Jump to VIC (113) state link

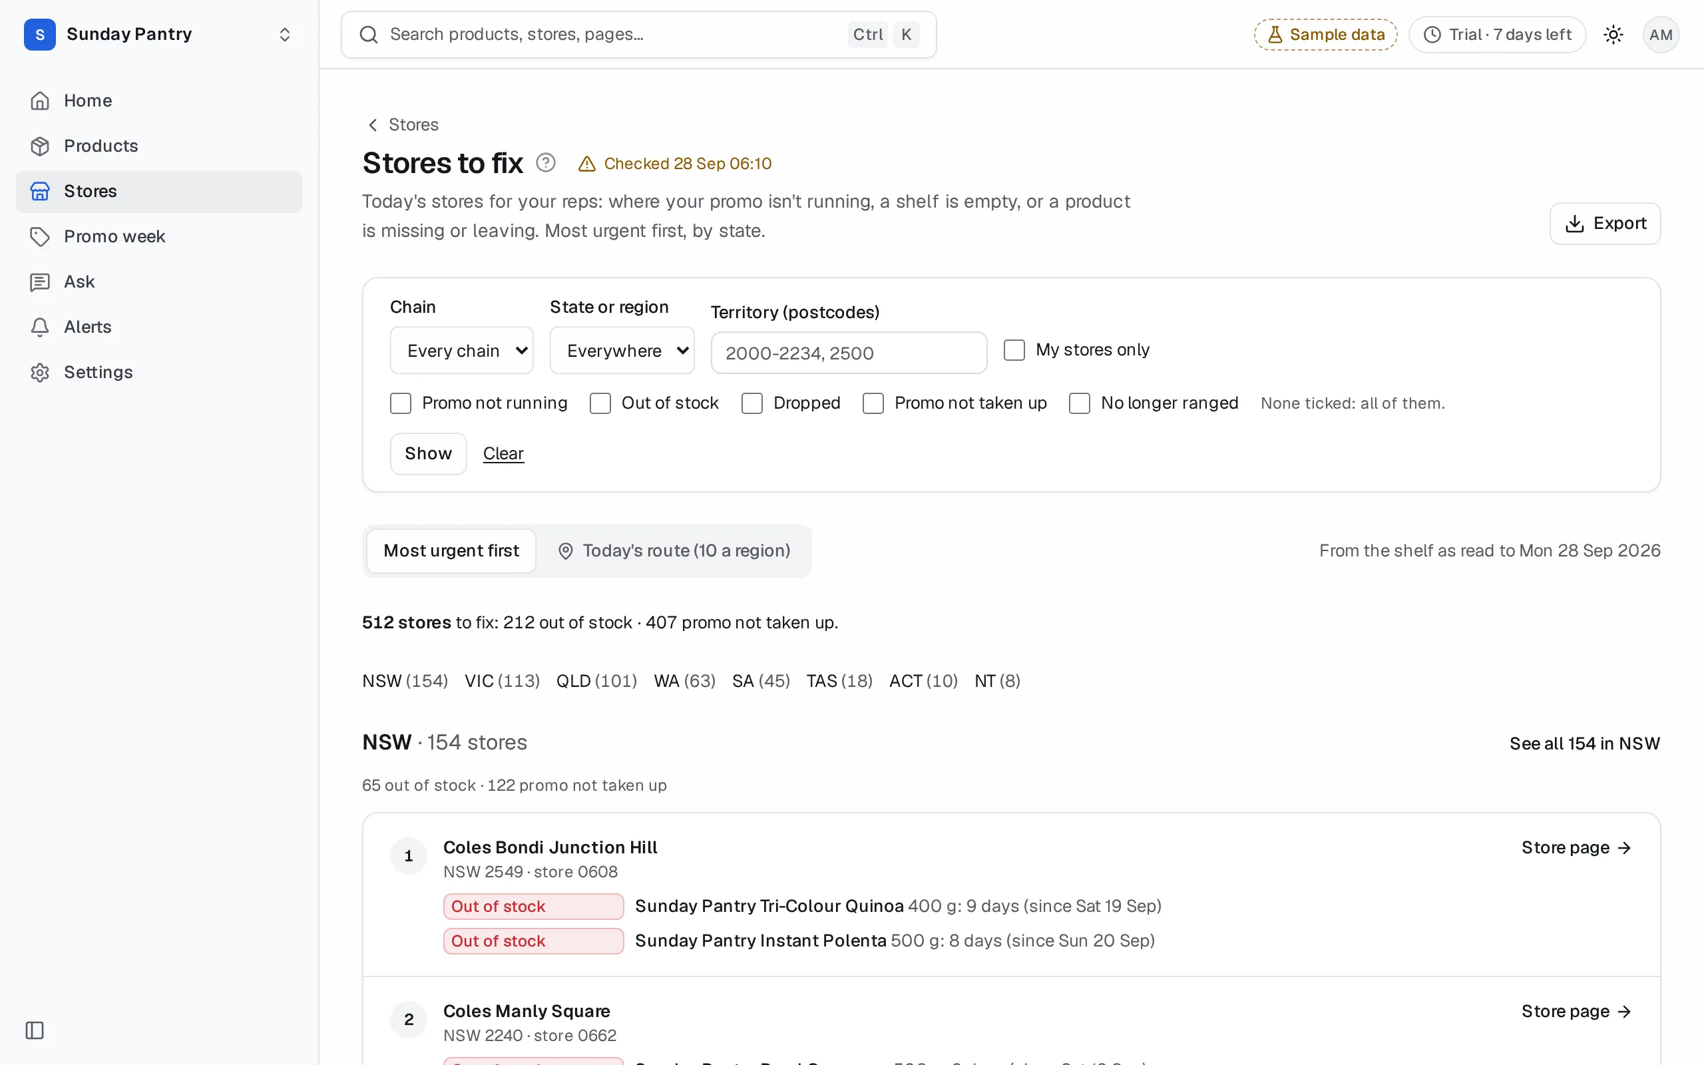pyautogui.click(x=502, y=681)
